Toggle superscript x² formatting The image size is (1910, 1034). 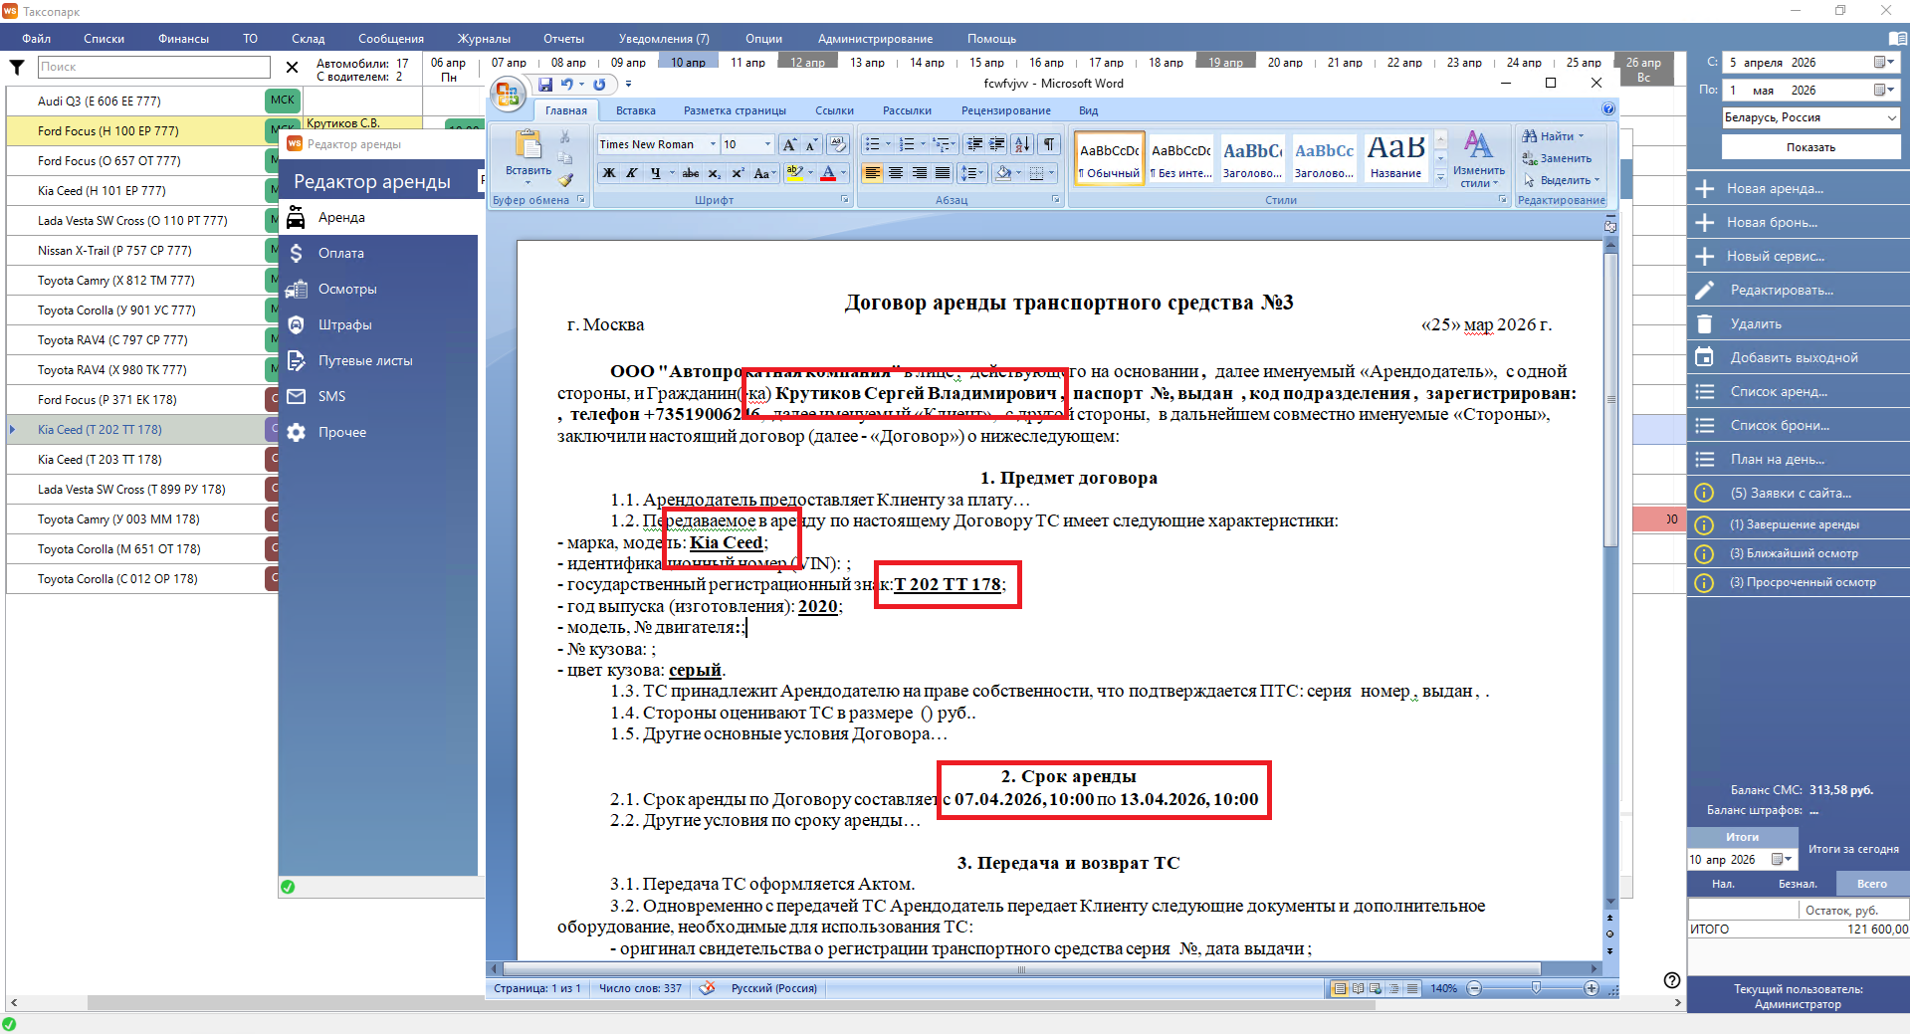(x=738, y=173)
